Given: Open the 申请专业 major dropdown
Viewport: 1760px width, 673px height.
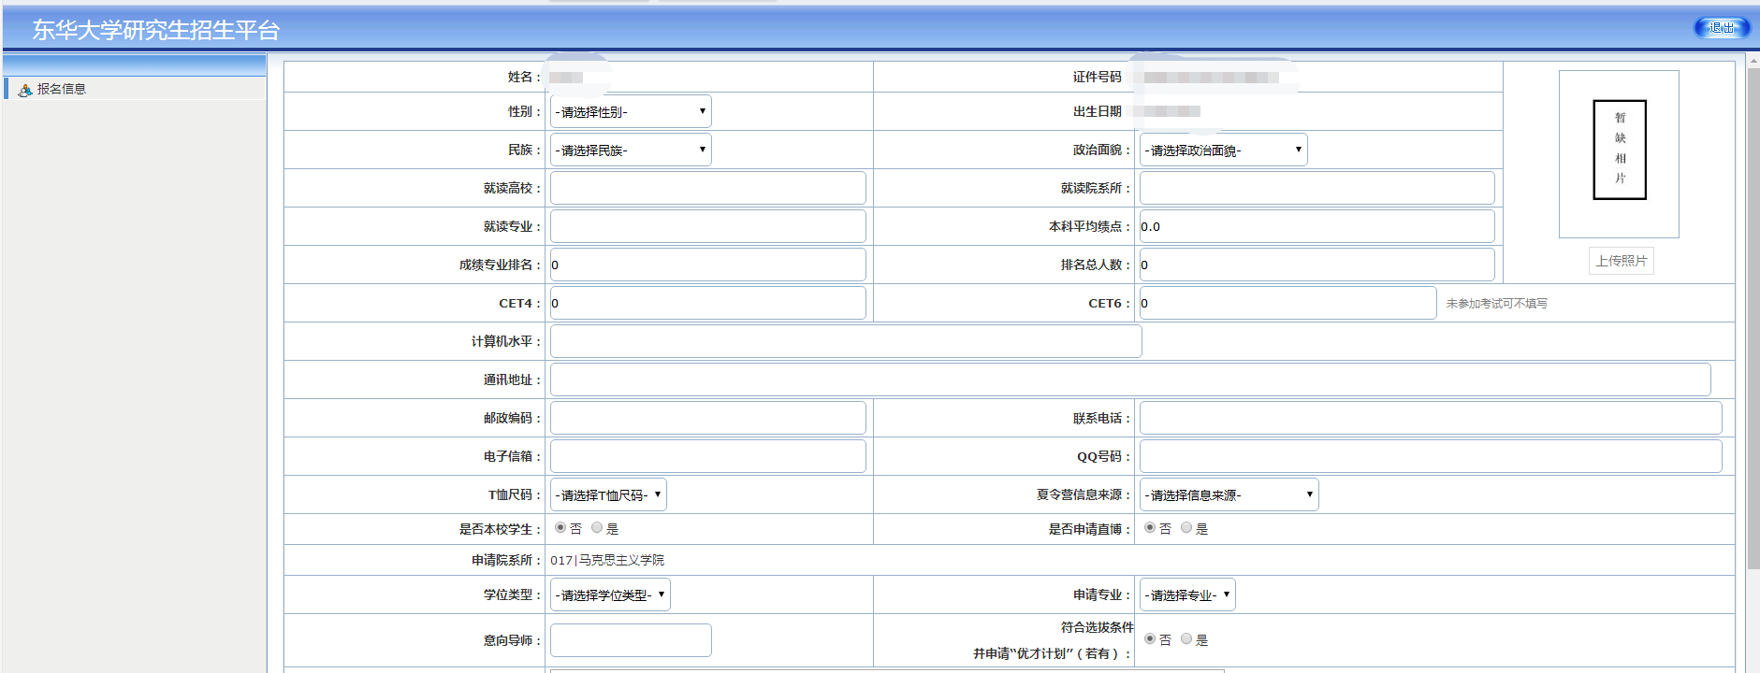Looking at the screenshot, I should (x=1186, y=595).
